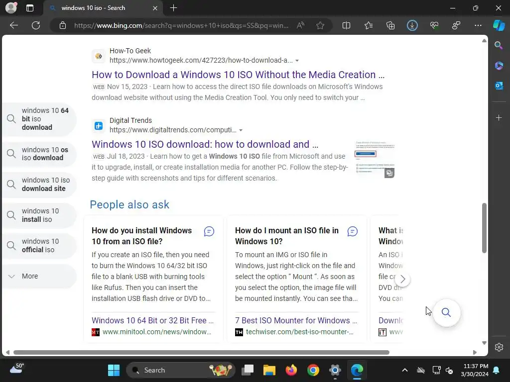Refresh the page
The width and height of the screenshot is (510, 382).
click(x=36, y=25)
